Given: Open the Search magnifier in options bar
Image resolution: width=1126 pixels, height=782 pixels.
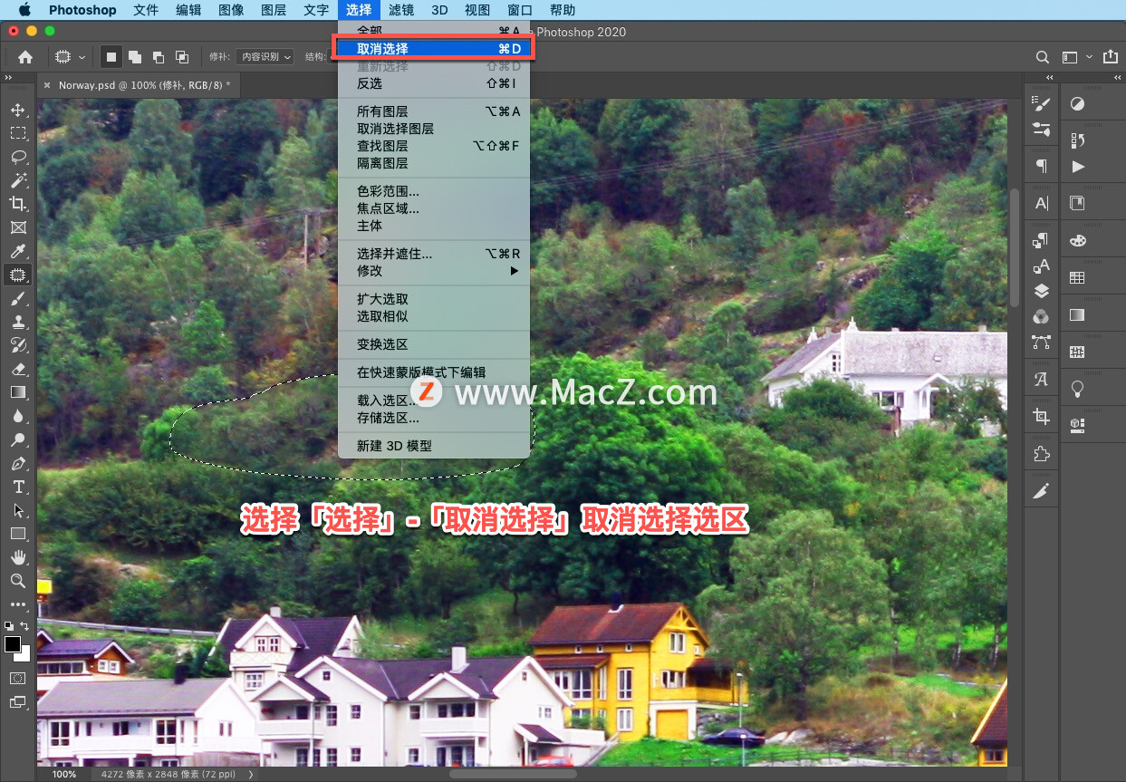Looking at the screenshot, I should click(1043, 56).
